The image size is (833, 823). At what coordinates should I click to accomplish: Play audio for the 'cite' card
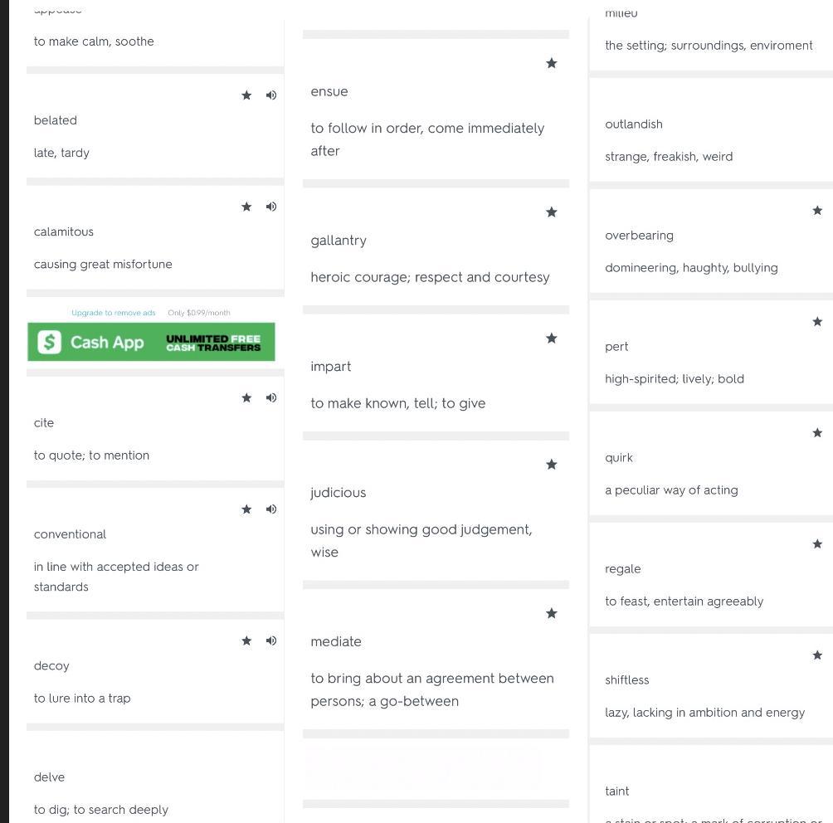pos(271,398)
